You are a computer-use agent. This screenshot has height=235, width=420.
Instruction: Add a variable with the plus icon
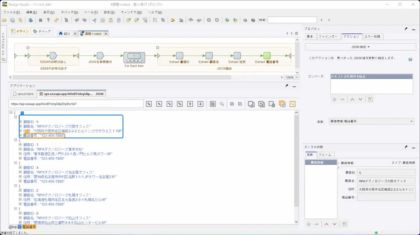click(308, 224)
